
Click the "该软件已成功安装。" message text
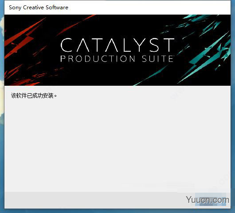pos(34,95)
